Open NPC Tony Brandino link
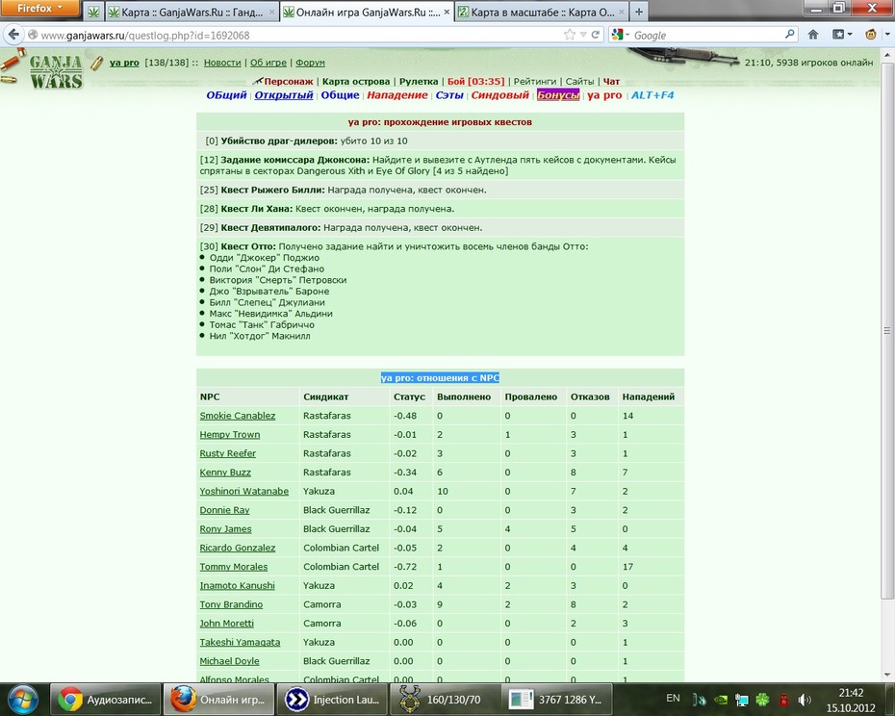Image resolution: width=895 pixels, height=716 pixels. click(x=231, y=604)
